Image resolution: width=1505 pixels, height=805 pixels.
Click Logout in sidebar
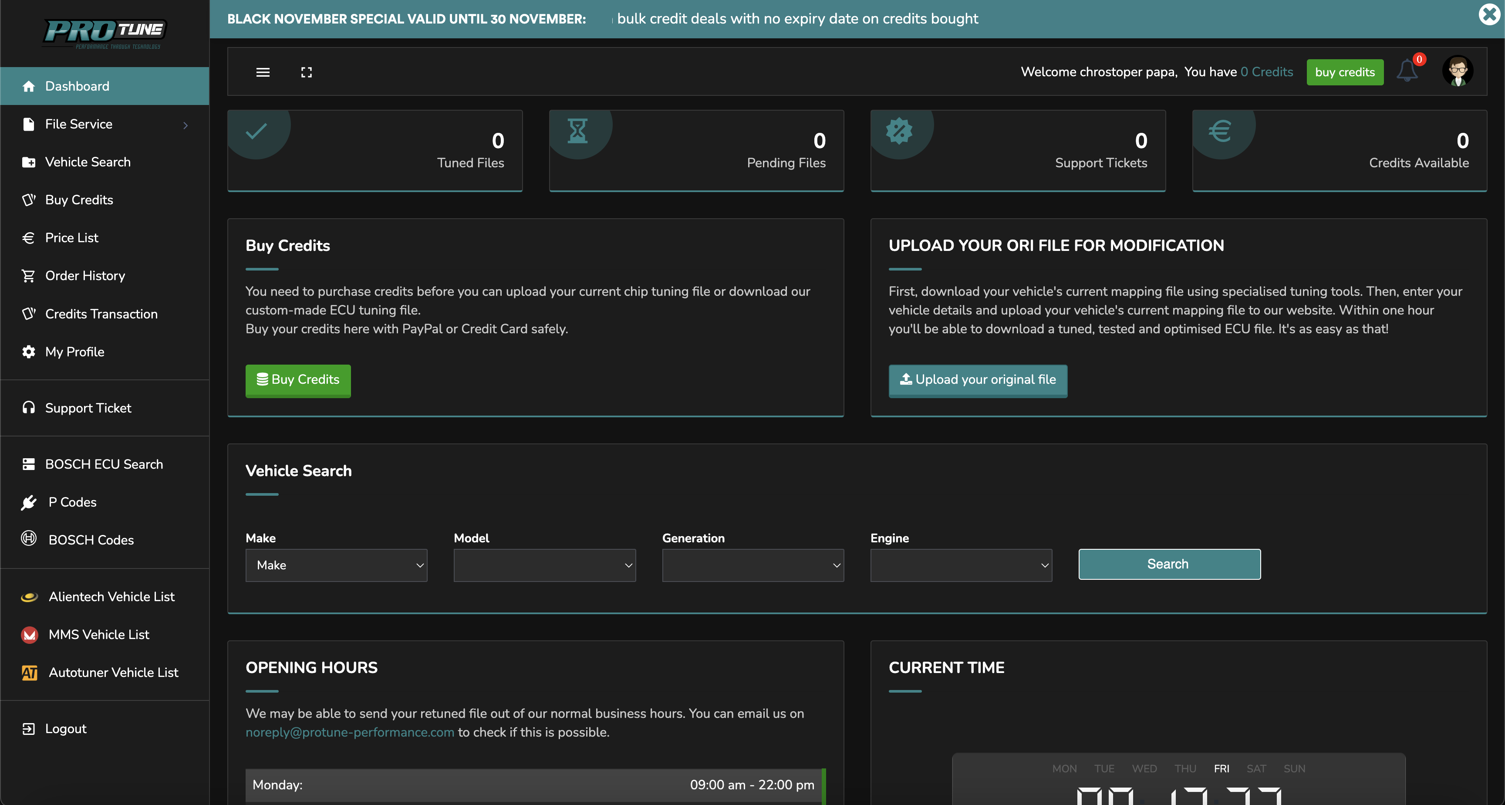click(x=105, y=729)
